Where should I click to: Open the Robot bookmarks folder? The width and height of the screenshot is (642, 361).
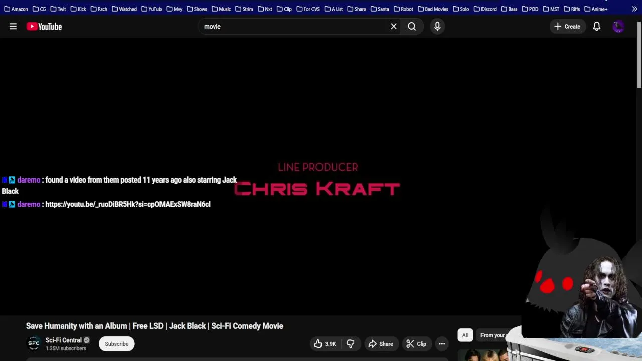pos(404,9)
